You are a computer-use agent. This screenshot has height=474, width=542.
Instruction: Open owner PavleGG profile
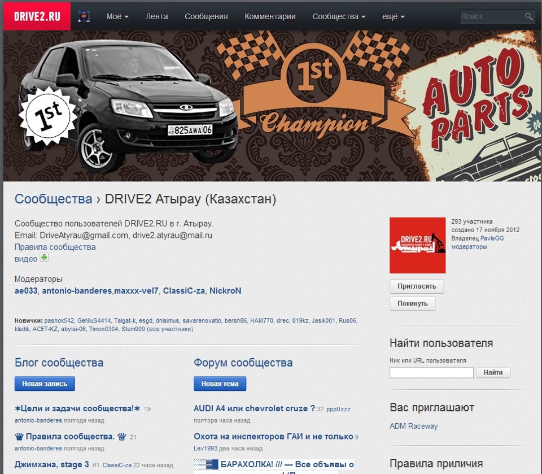[x=492, y=238]
